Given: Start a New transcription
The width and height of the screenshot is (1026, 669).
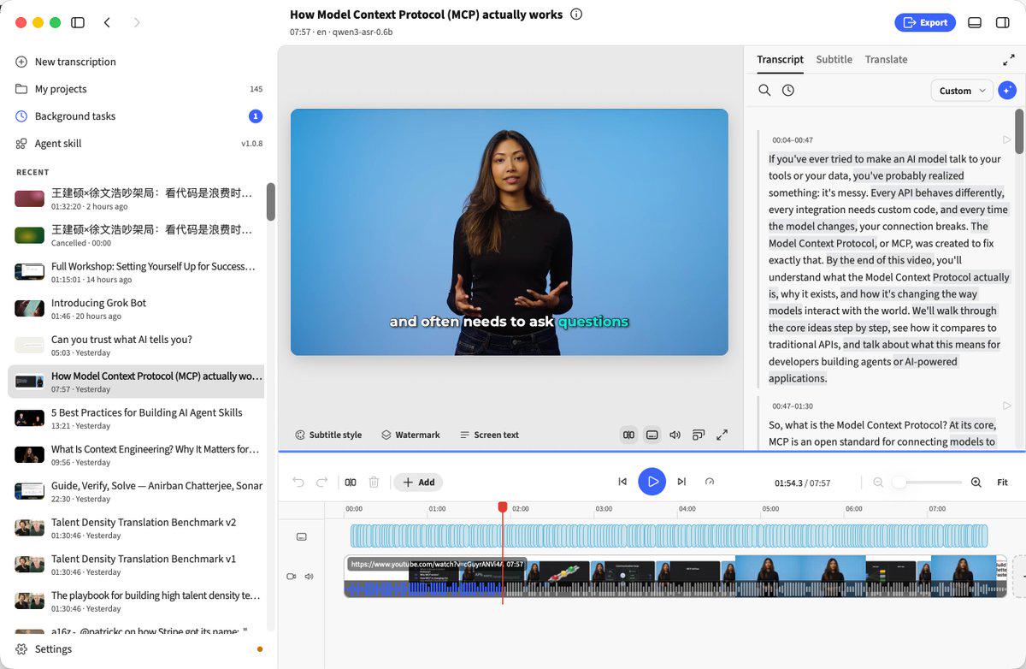Looking at the screenshot, I should tap(139, 62).
